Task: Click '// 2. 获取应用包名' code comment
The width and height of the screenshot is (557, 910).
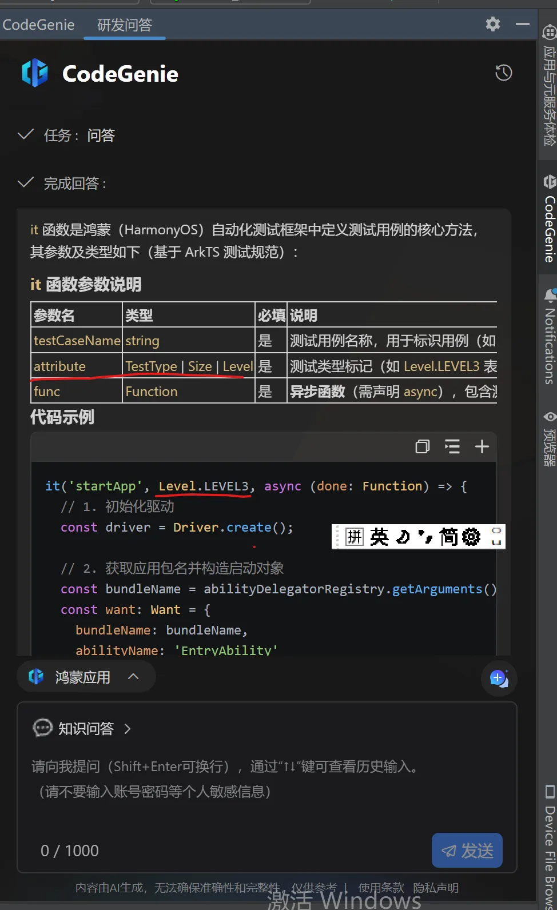Action: (172, 568)
